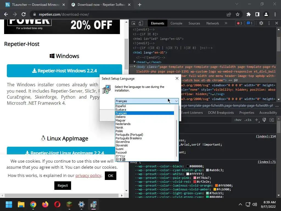Open the DOM Breakpoints pane tab
This screenshot has height=211, width=281.
click(x=221, y=113)
